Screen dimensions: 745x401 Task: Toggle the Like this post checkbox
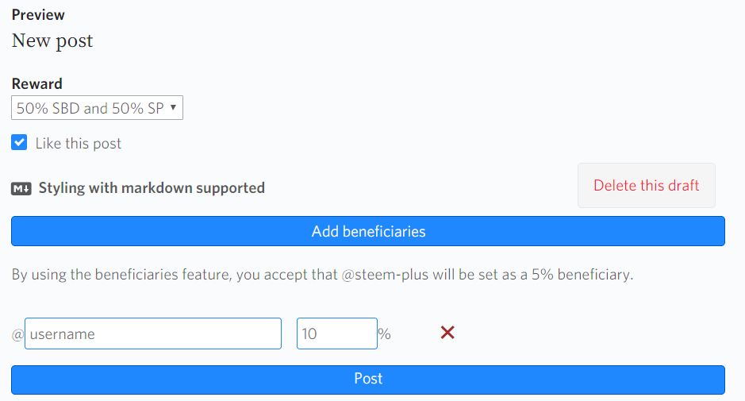(19, 143)
